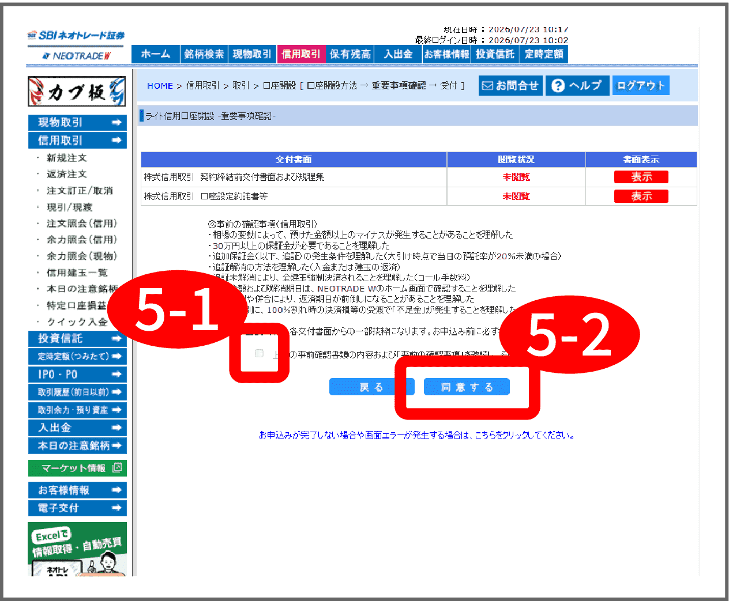
Task: Click the 戻る button
Action: 371,387
